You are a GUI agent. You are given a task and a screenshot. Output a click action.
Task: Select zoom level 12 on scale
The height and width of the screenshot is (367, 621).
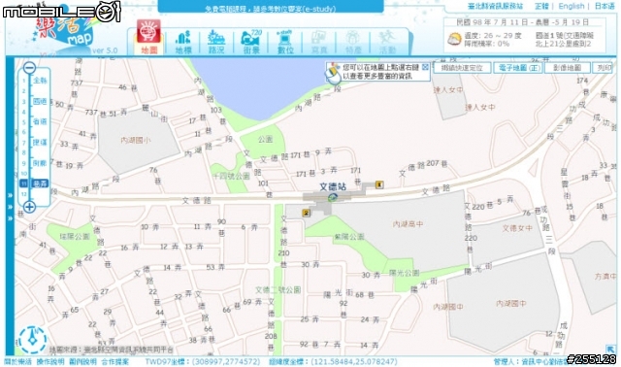(x=23, y=194)
